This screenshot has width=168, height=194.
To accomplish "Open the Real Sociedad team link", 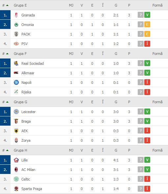I will [33, 63].
